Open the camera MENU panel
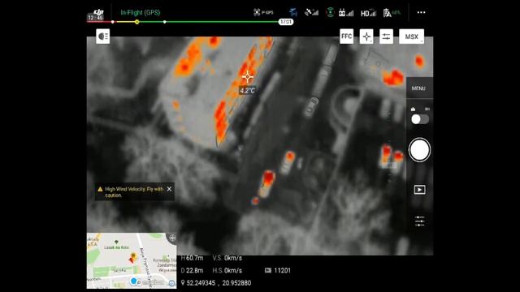 (x=418, y=88)
